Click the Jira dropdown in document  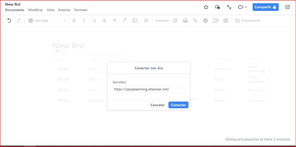click(61, 51)
